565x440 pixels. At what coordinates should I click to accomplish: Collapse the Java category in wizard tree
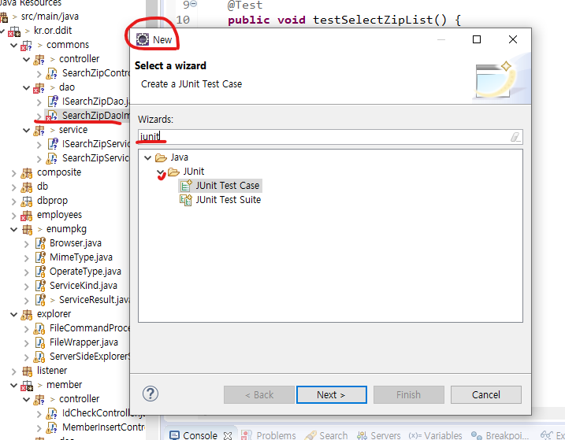point(147,157)
